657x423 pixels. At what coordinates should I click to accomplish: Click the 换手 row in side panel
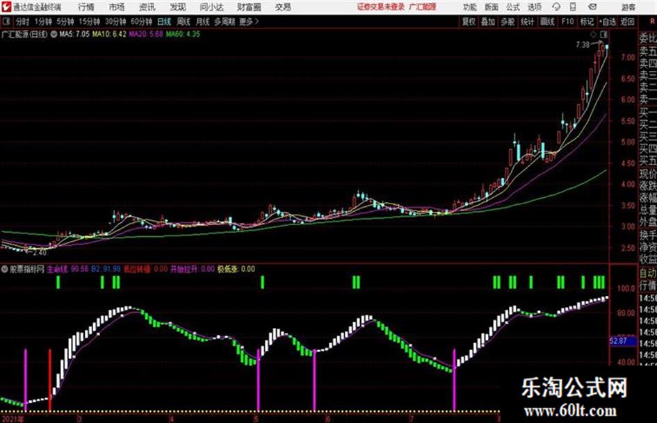(648, 235)
